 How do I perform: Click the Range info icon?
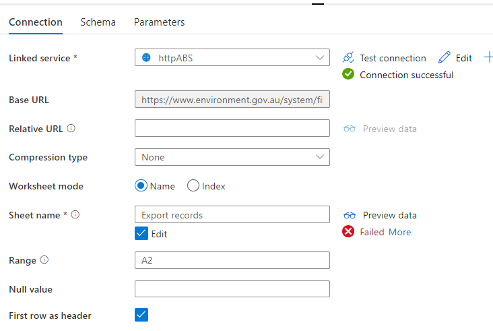44,260
